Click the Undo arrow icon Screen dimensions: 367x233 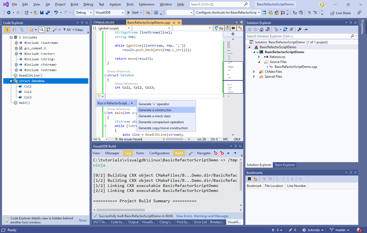tap(56, 13)
